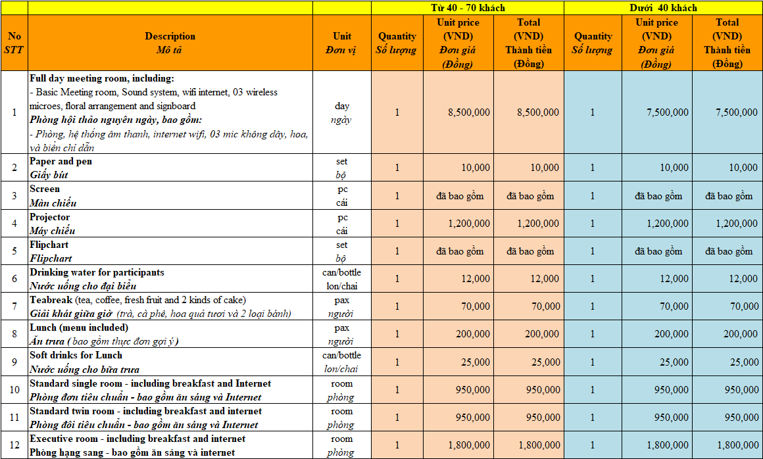
Task: Select the 'Full day meeting room, including' description cell
Action: click(170, 112)
